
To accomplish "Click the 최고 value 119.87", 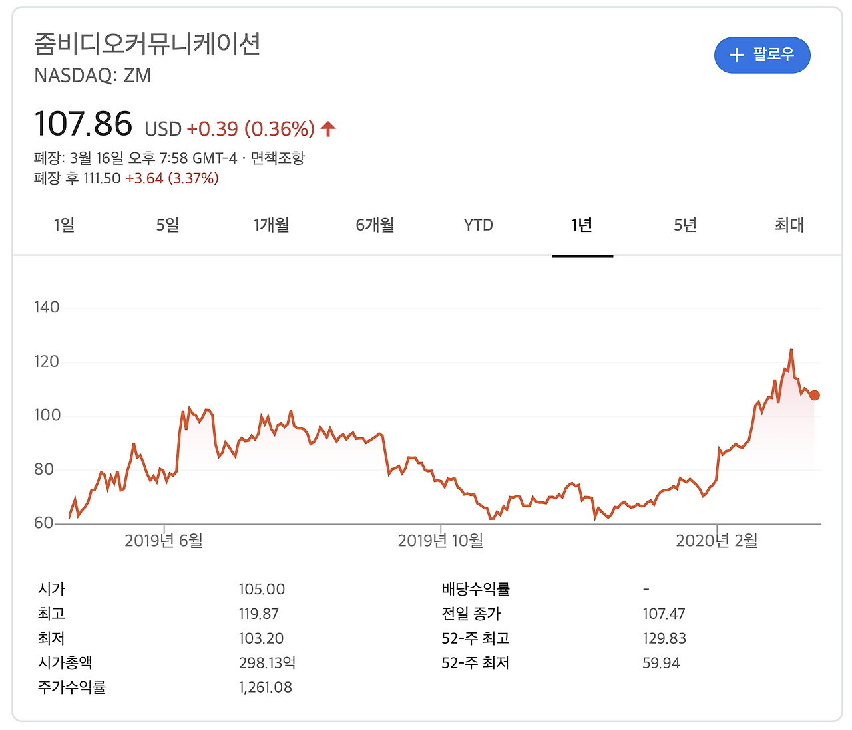I will tap(259, 614).
